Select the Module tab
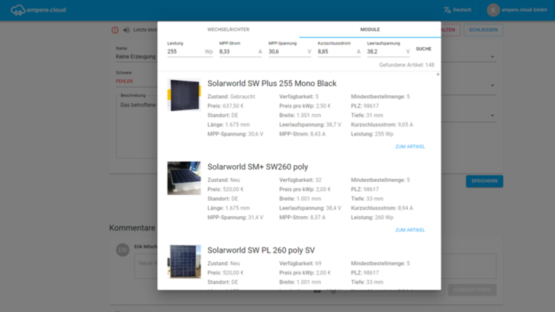 coord(370,30)
